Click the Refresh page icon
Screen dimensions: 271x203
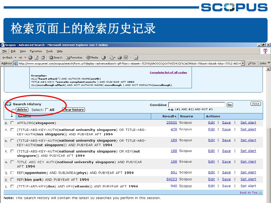(x=37, y=57)
